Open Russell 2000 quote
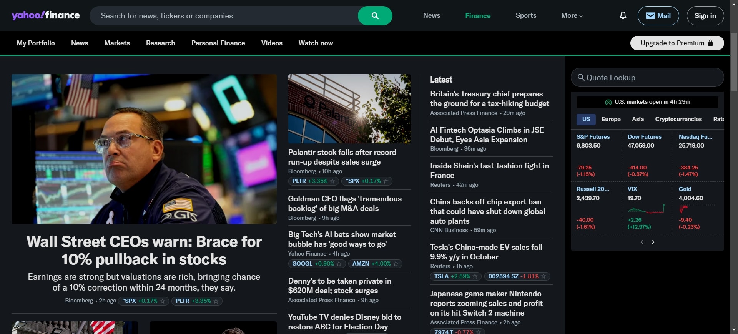 click(x=593, y=189)
